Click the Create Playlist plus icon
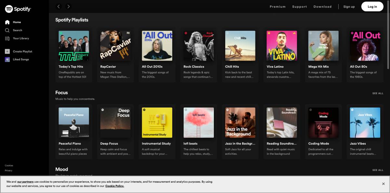The image size is (390, 193). [x=7, y=51]
